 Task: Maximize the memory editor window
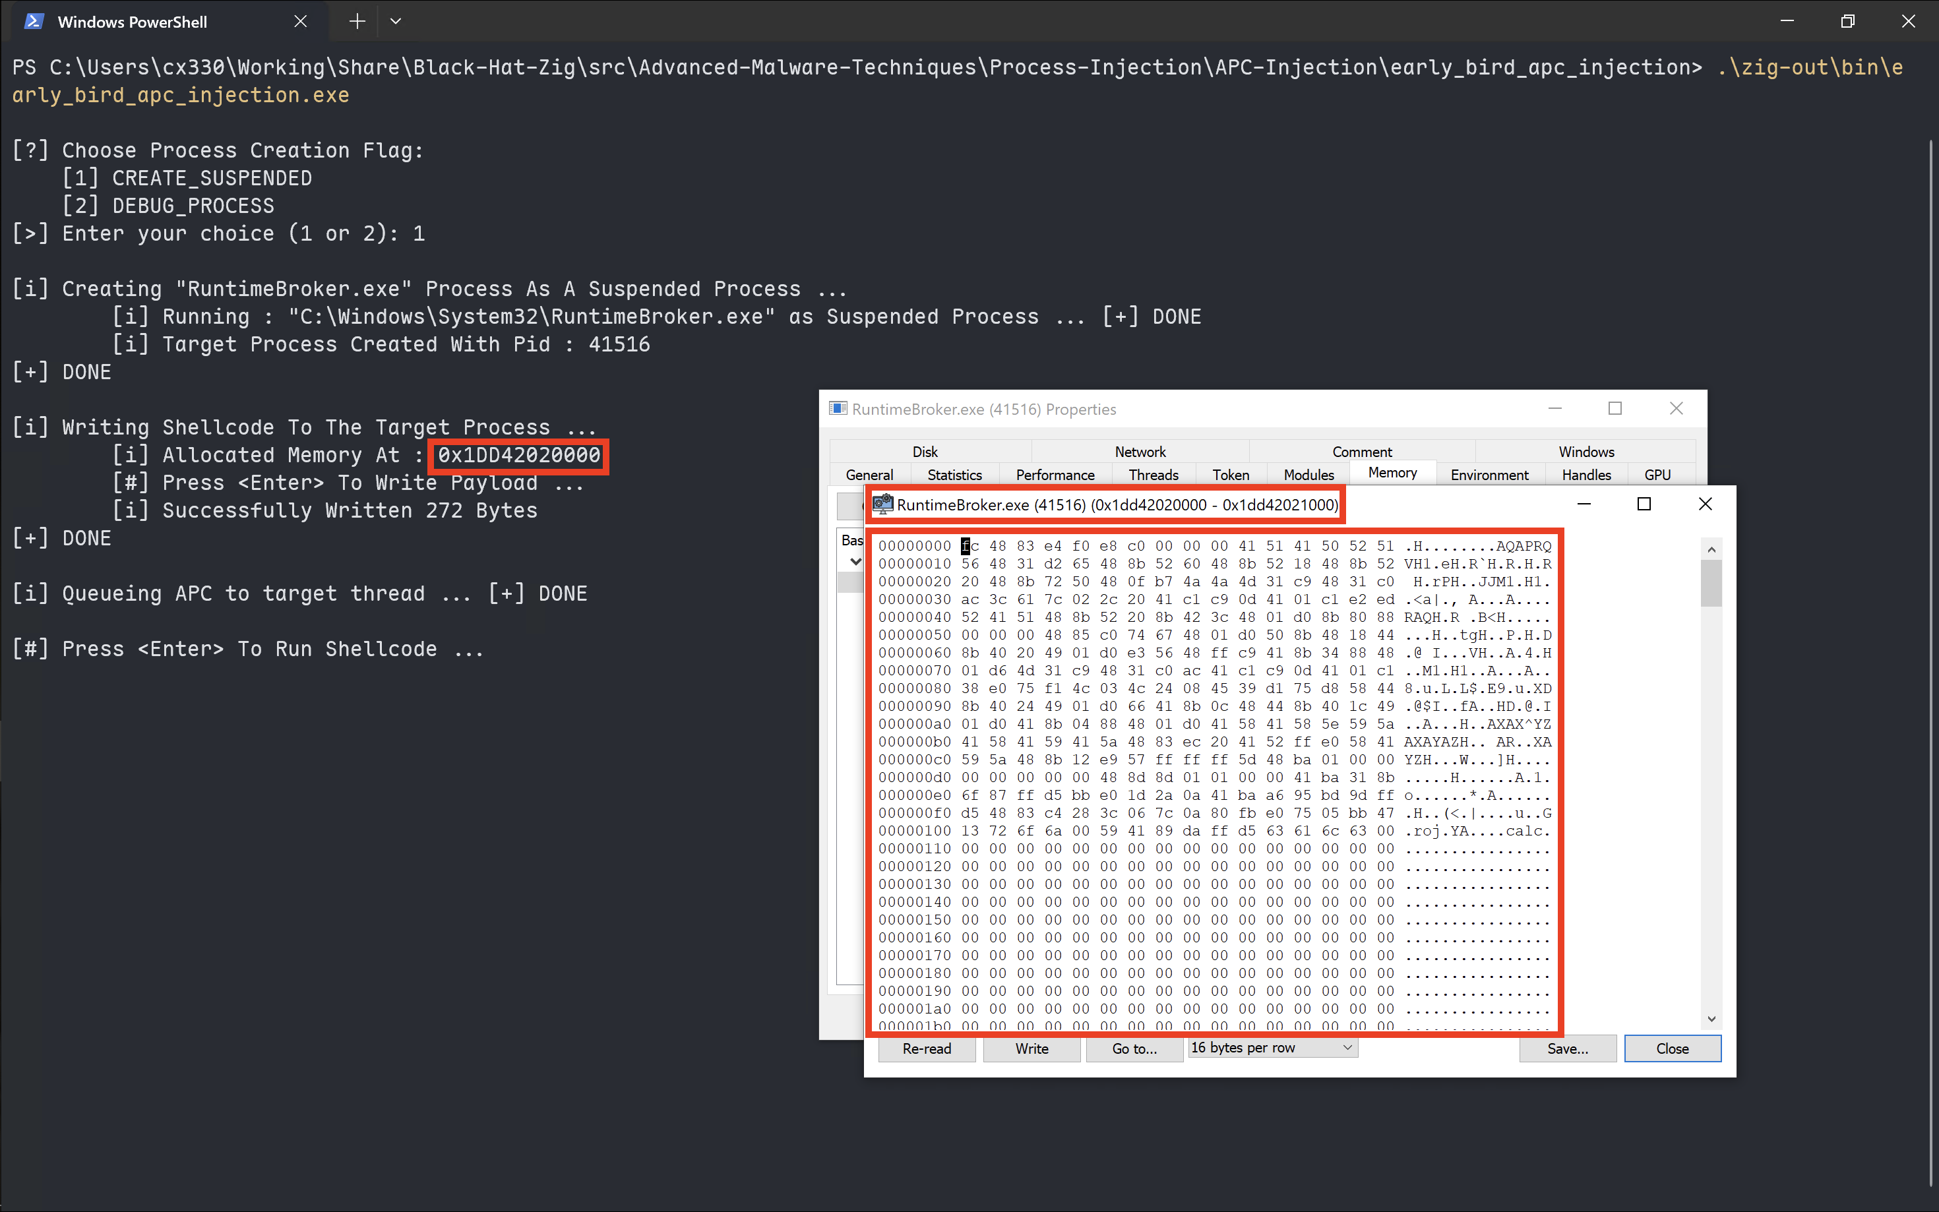[x=1644, y=504]
